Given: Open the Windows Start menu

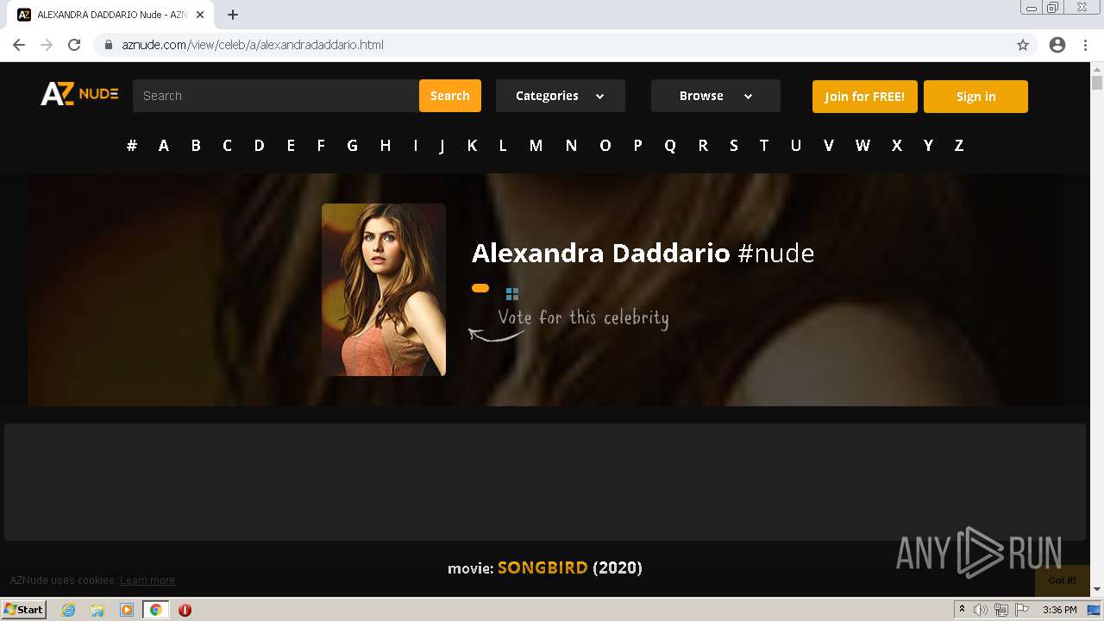Looking at the screenshot, I should 24,610.
